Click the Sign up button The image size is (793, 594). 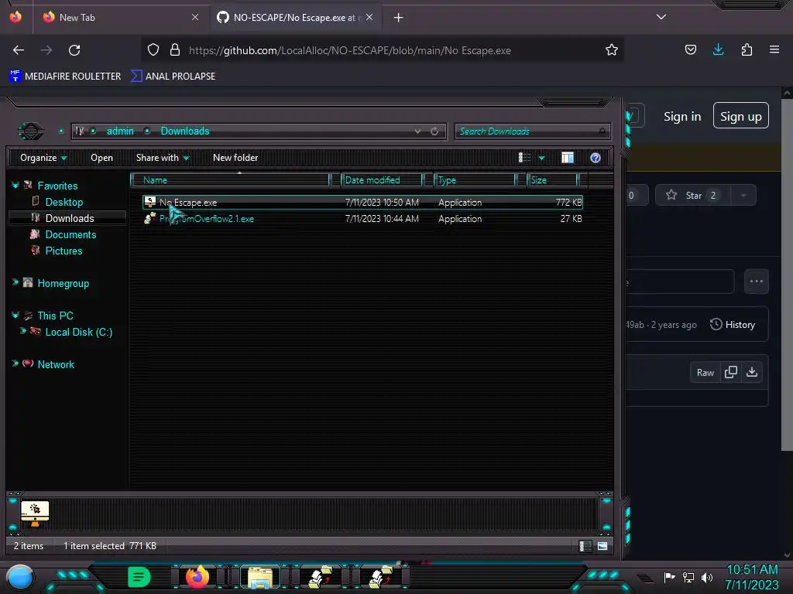pos(741,116)
